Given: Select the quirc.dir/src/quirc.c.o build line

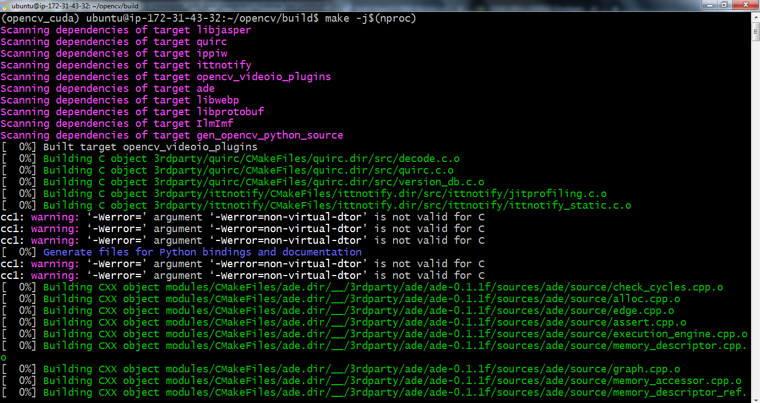Looking at the screenshot, I should (x=227, y=170).
